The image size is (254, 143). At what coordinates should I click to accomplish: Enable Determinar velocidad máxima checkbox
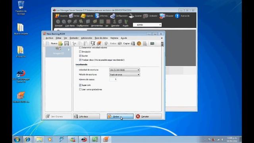pyautogui.click(x=80, y=48)
